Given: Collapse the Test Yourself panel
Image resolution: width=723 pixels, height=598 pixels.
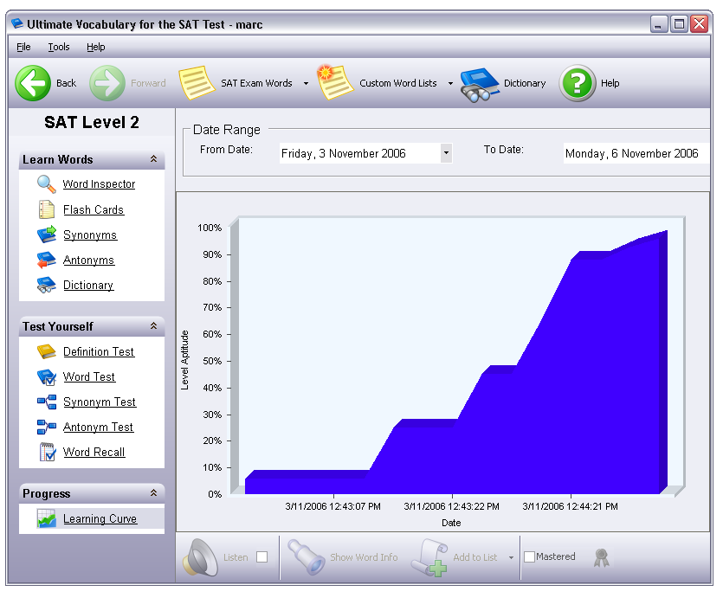Looking at the screenshot, I should (x=153, y=326).
